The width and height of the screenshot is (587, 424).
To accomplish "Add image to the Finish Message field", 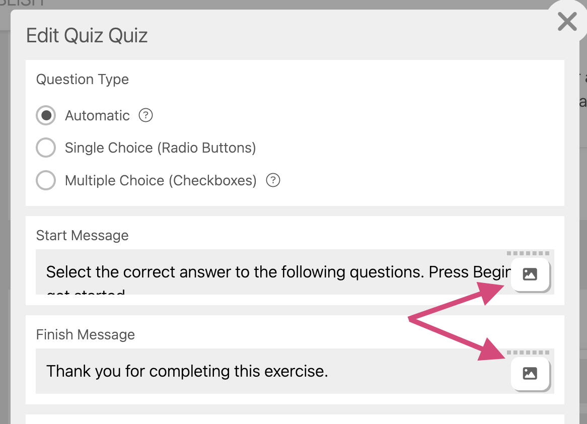I will pyautogui.click(x=530, y=374).
